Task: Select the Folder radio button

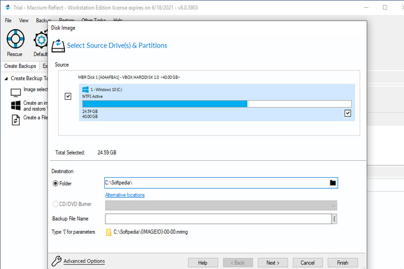Action: click(x=56, y=184)
